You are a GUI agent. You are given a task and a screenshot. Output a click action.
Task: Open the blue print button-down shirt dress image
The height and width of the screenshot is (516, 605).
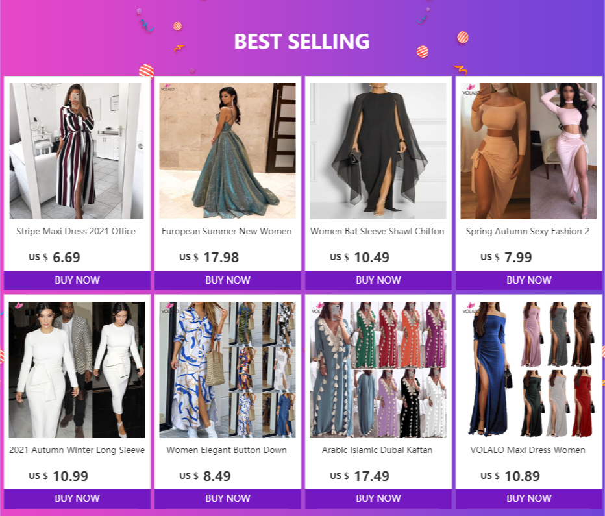coord(227,370)
